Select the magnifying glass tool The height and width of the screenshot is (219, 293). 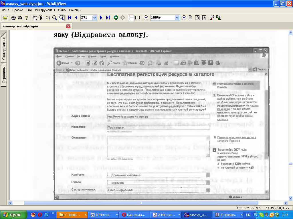(54, 18)
